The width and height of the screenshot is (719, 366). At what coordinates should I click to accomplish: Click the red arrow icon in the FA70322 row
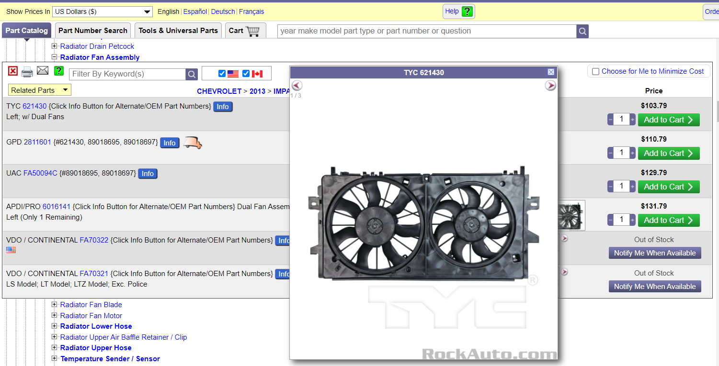click(x=565, y=238)
